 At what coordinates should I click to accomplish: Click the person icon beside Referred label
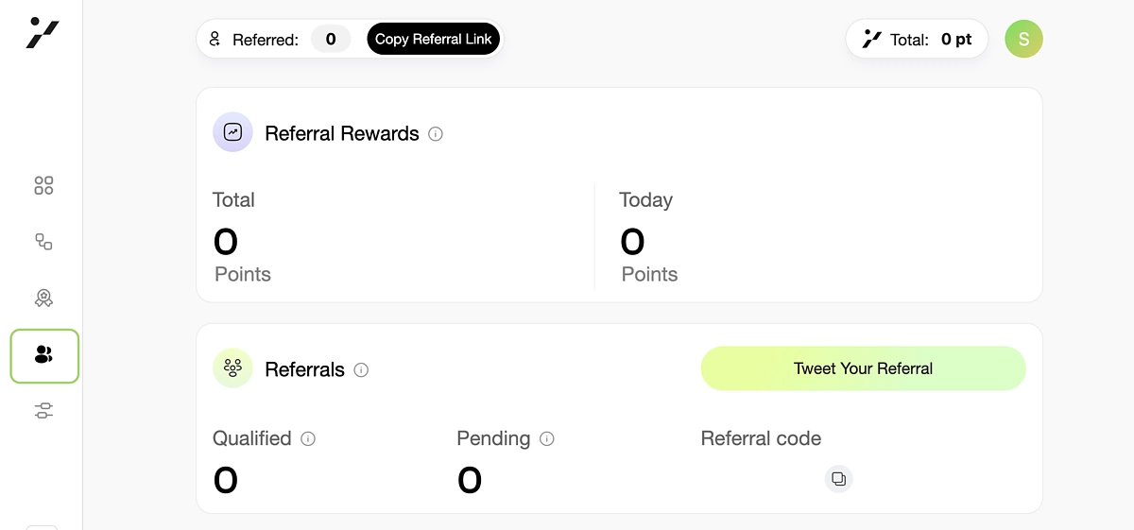[215, 40]
